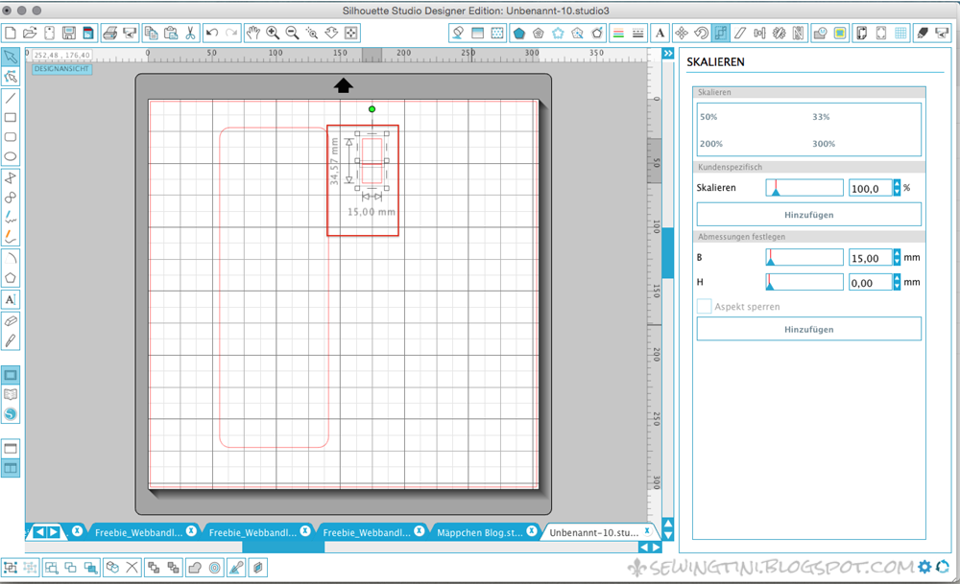Click the Group selected shapes icon
Viewport: 960px width, 584px height.
(11, 568)
